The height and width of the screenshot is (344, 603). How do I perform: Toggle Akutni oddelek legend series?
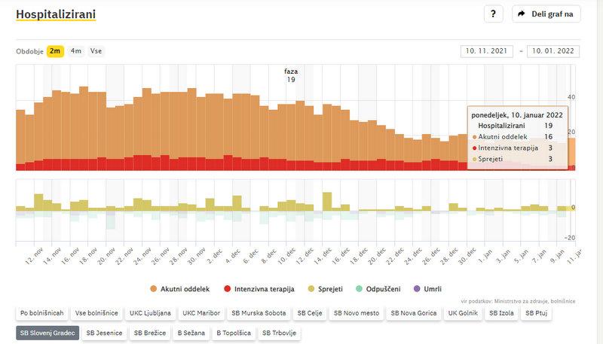tap(182, 289)
